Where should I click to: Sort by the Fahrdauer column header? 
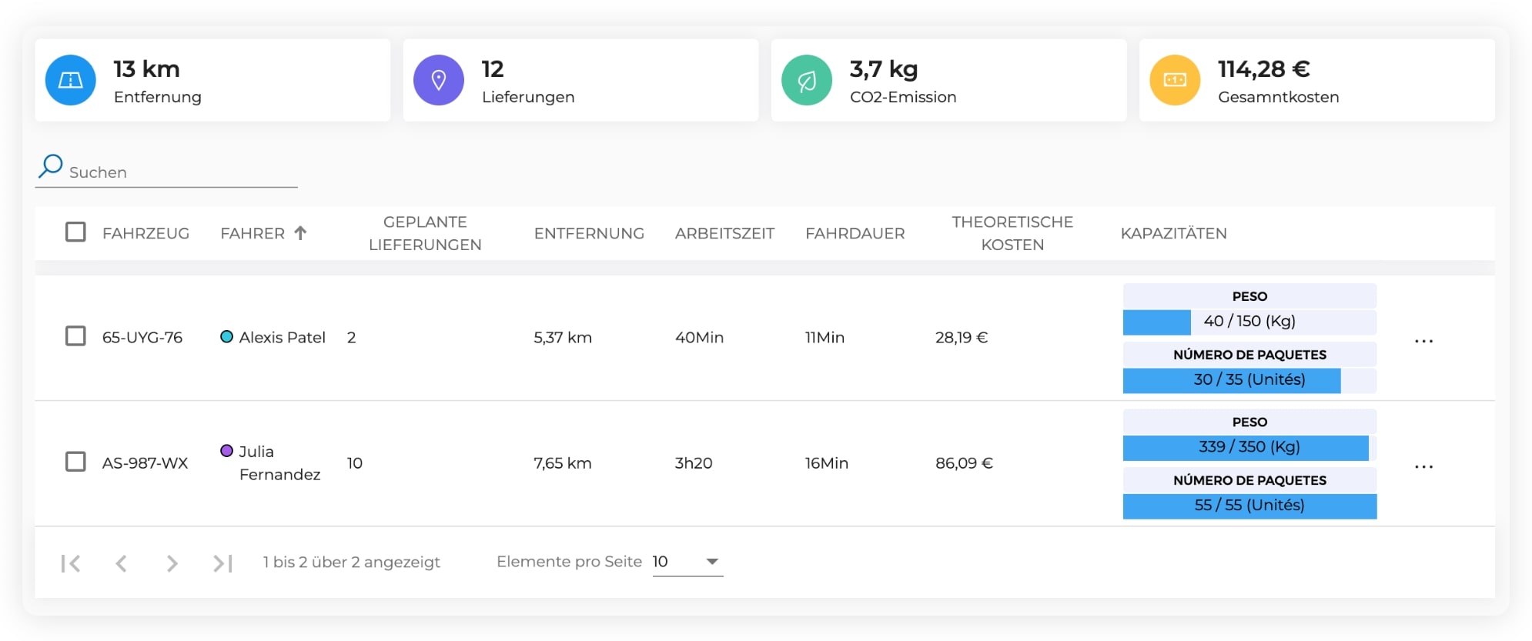[855, 233]
